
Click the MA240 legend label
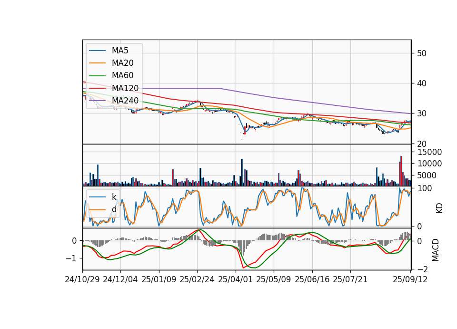(x=125, y=101)
